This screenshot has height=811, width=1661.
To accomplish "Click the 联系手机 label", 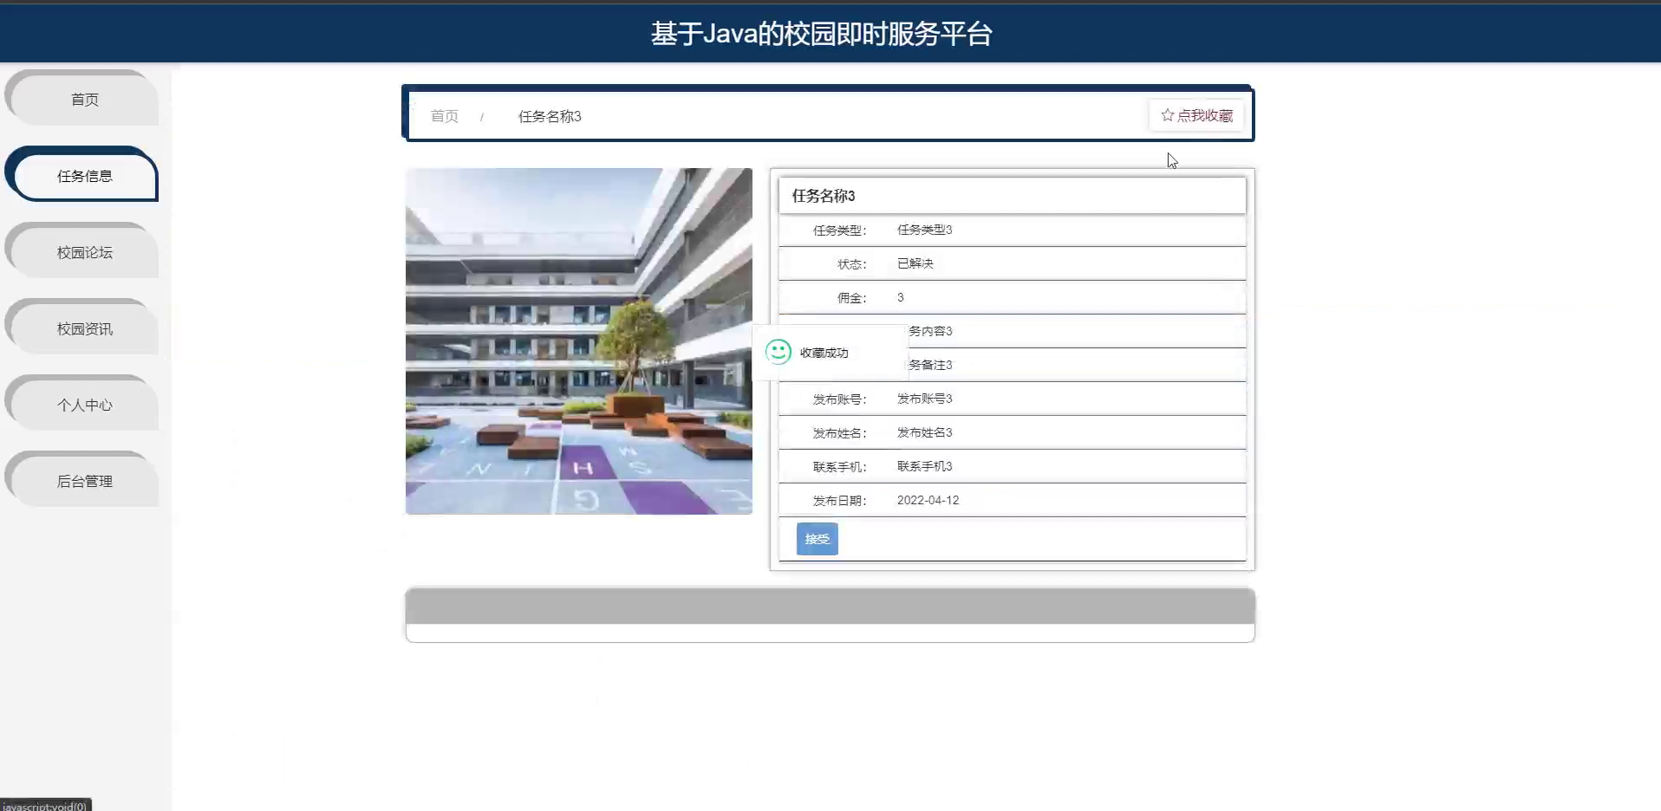I will pyautogui.click(x=839, y=467).
